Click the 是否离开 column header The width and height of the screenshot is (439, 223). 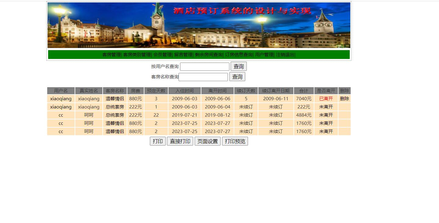click(326, 91)
